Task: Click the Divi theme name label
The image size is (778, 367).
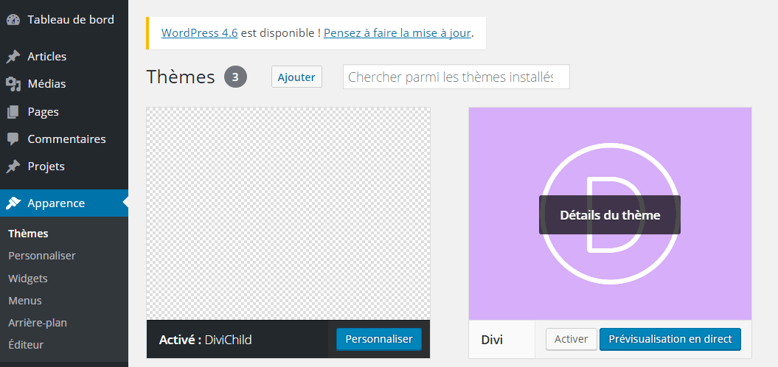Action: (492, 340)
